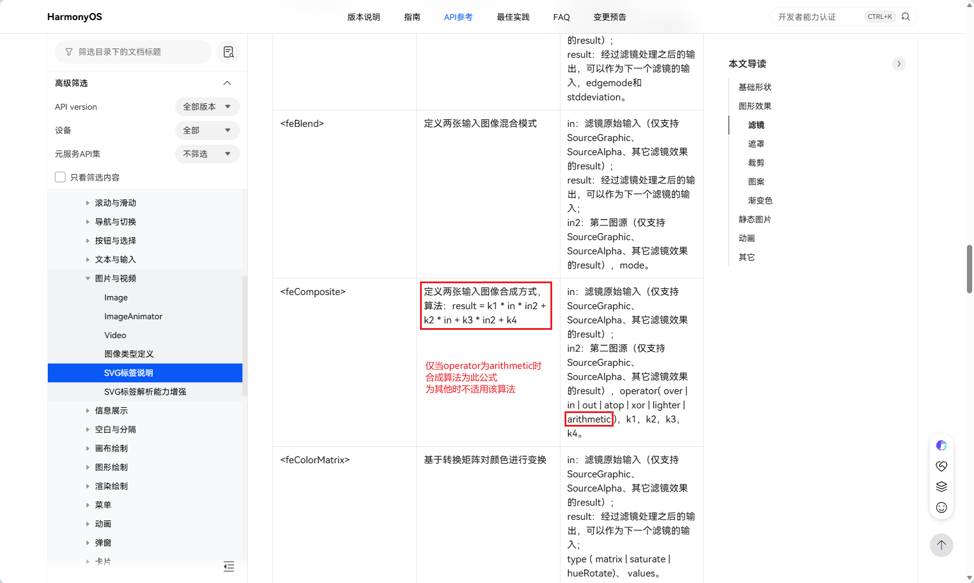Open the FAQ top menu
This screenshot has width=974, height=583.
(562, 17)
